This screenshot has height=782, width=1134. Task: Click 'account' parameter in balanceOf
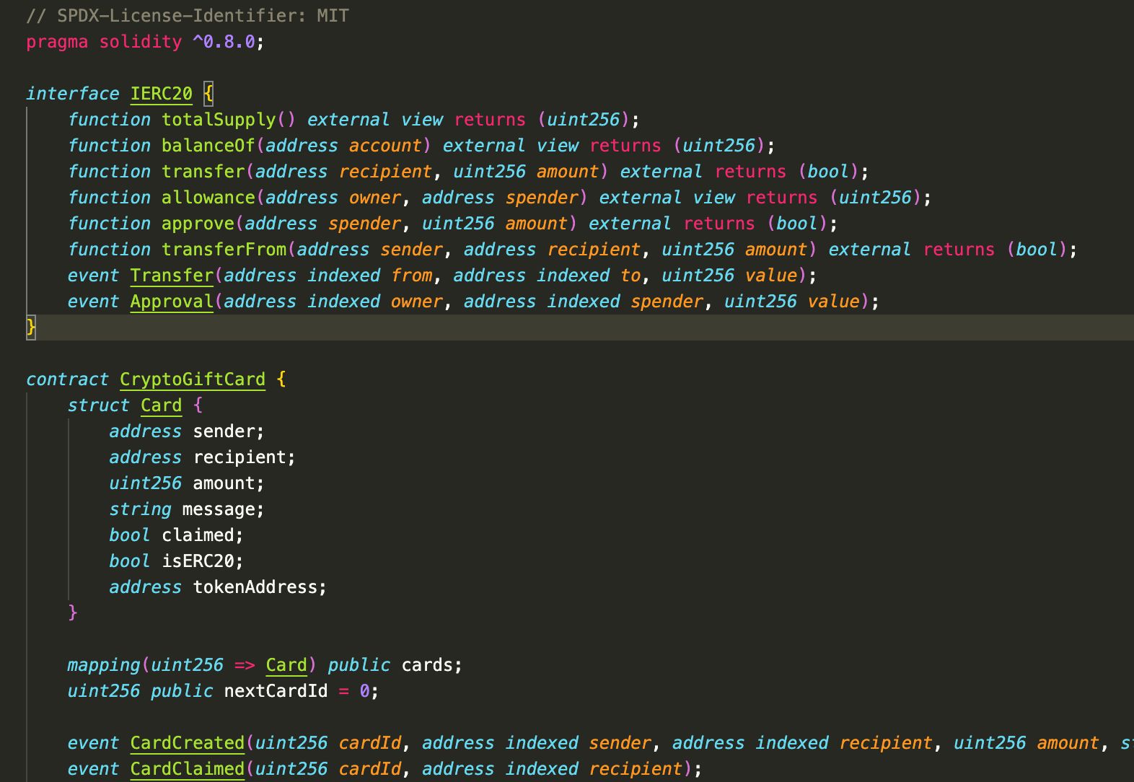click(x=385, y=146)
